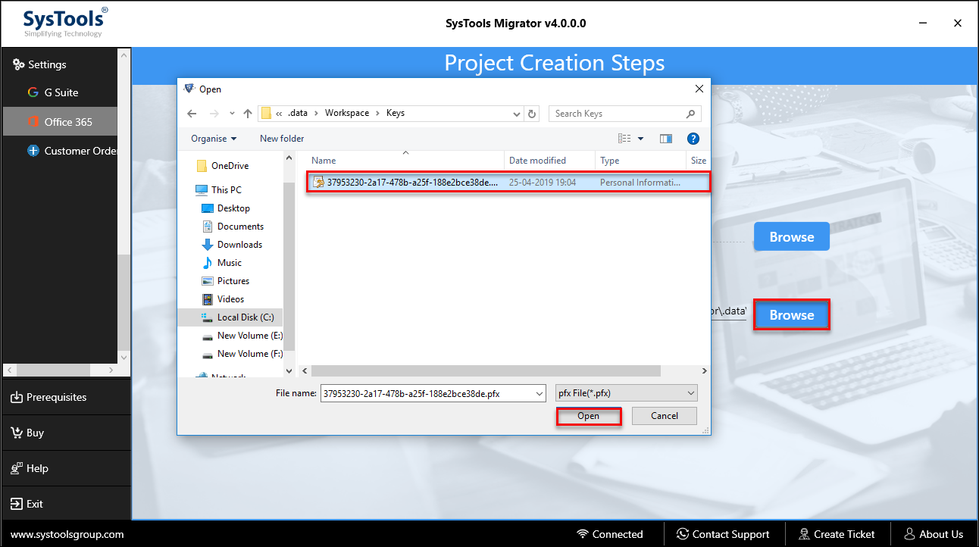Screen dimensions: 979x547
Task: Click New folder in the toolbar
Action: point(282,139)
